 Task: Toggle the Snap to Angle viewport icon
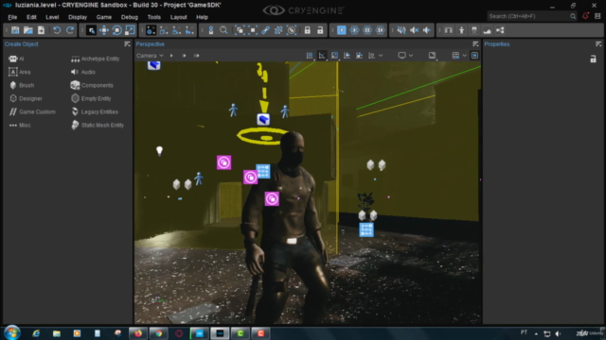point(322,56)
